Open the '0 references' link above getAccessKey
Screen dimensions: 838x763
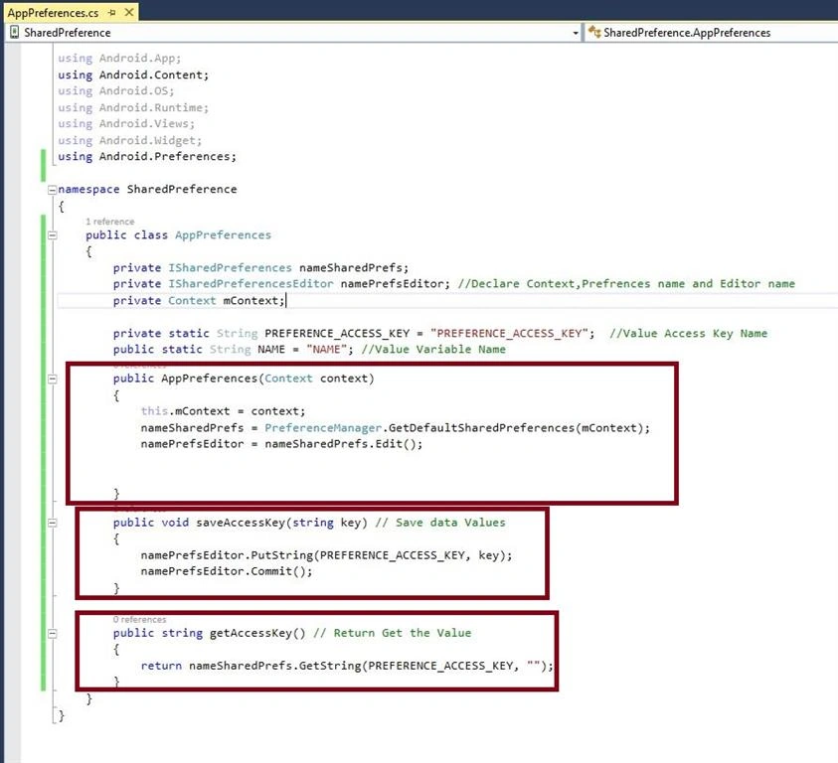tap(139, 619)
